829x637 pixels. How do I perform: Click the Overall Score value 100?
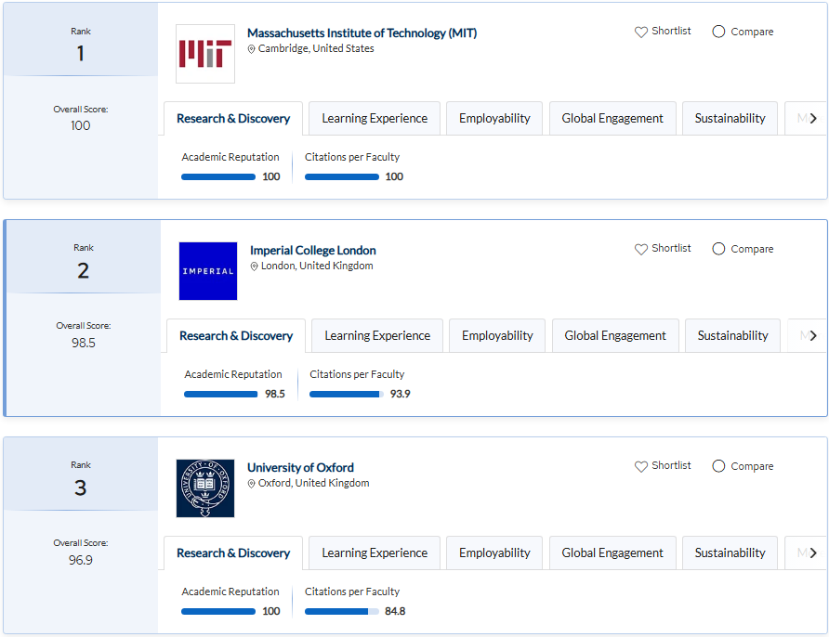click(80, 125)
